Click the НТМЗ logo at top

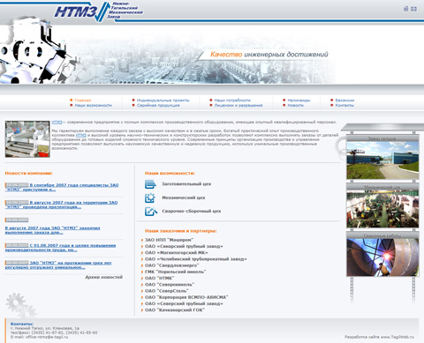coord(99,11)
